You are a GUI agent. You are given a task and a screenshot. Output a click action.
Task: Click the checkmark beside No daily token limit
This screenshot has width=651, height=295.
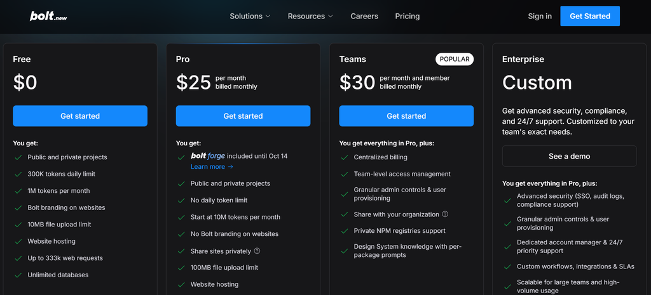click(181, 200)
